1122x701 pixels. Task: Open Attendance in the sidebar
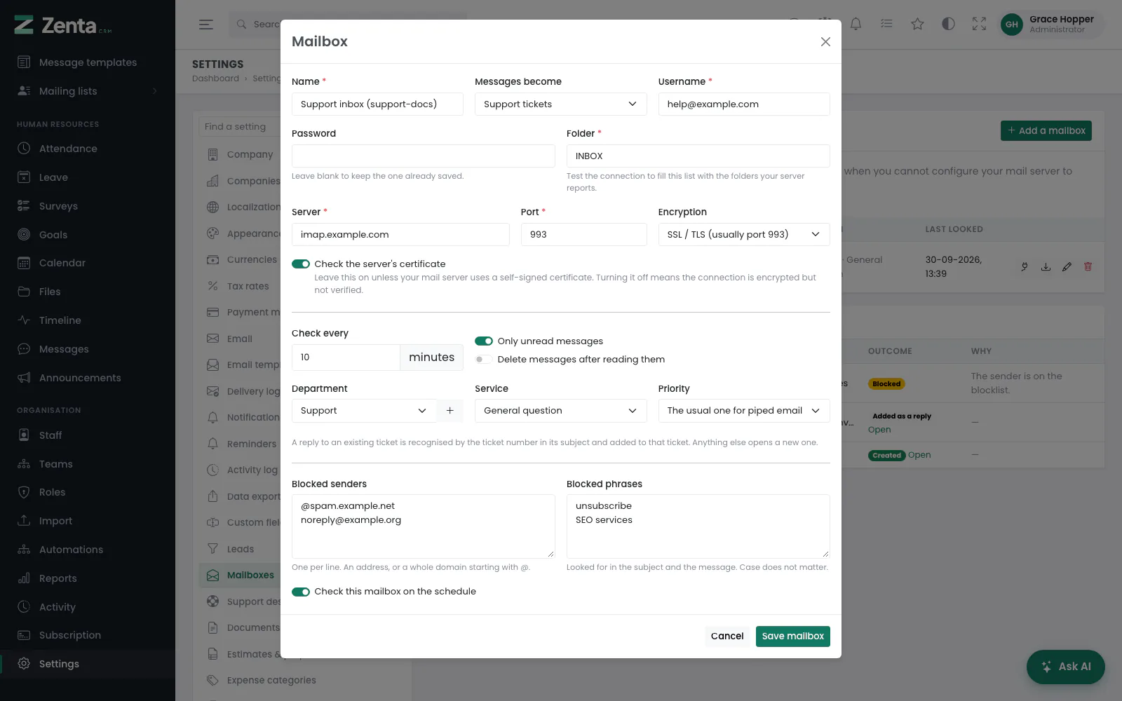[68, 149]
